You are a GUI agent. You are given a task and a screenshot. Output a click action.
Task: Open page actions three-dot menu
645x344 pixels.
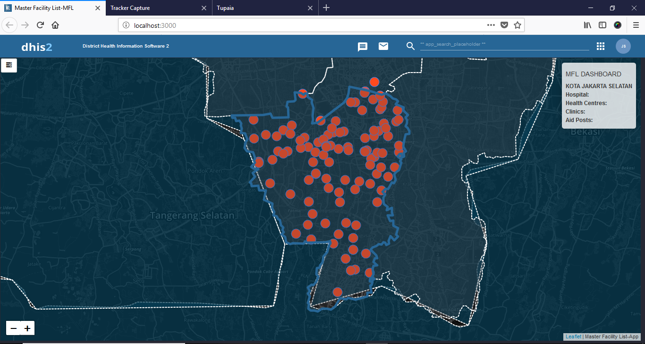[x=491, y=25]
